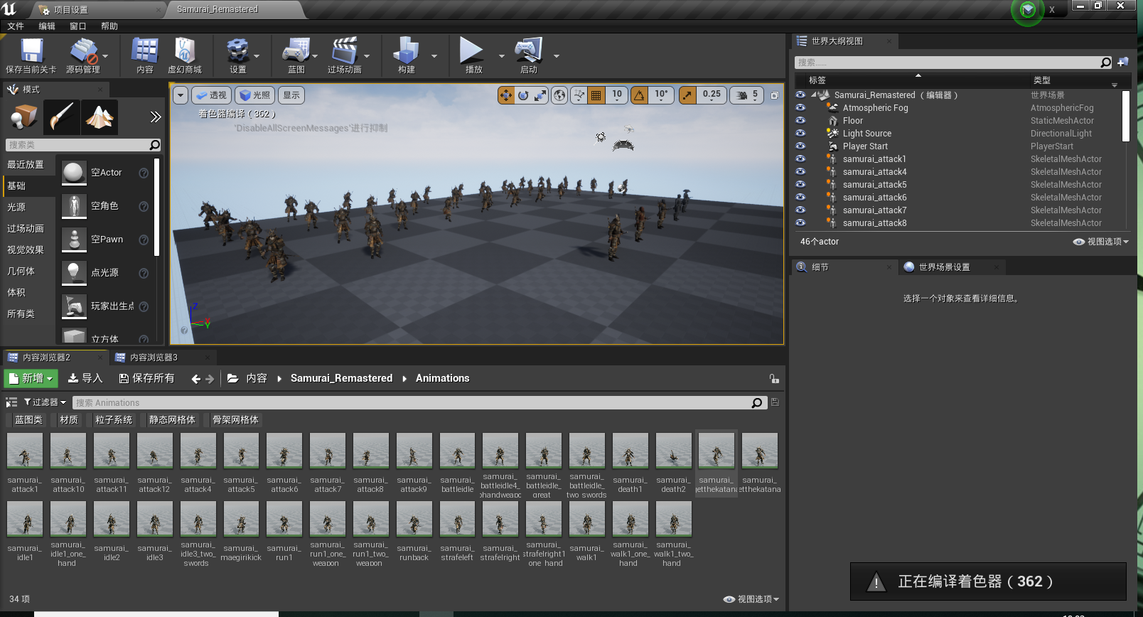Toggle the viewport grid snapping icon
Viewport: 1143px width, 617px height.
pos(596,95)
